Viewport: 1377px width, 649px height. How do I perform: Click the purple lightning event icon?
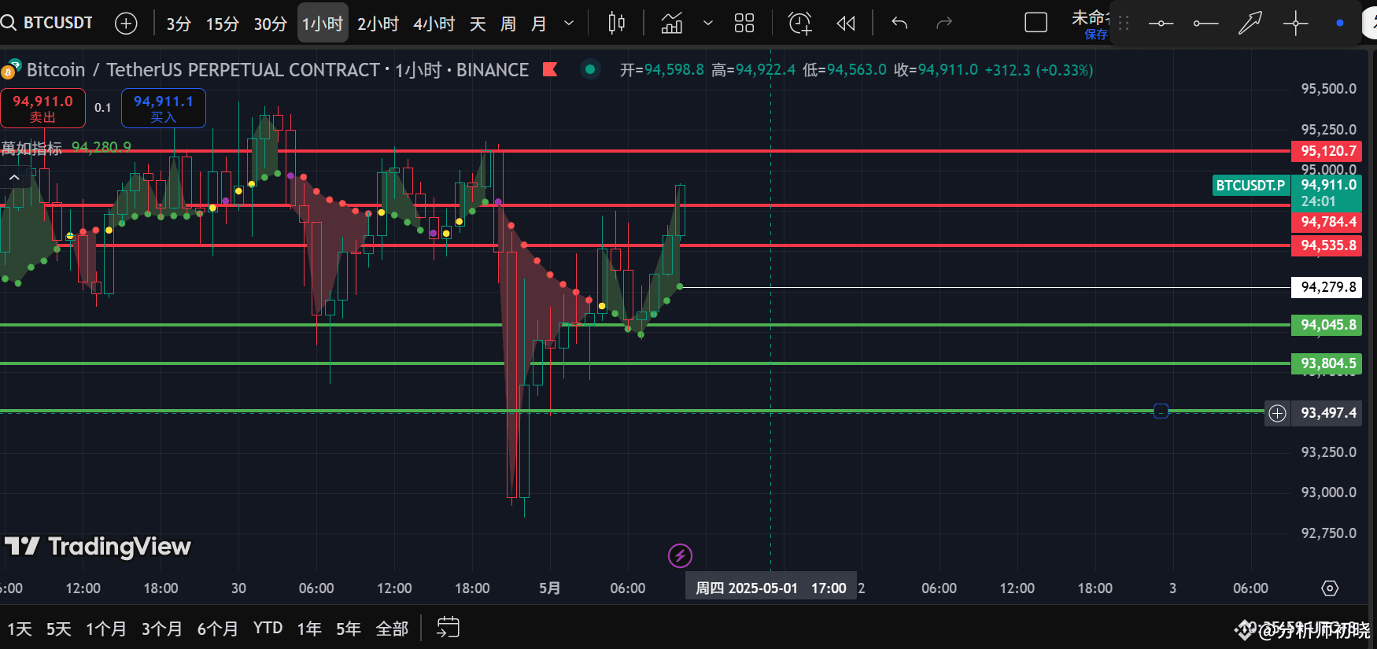(x=680, y=556)
